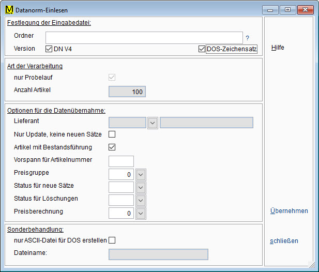Click into the Ordner input field

[x=144, y=37]
